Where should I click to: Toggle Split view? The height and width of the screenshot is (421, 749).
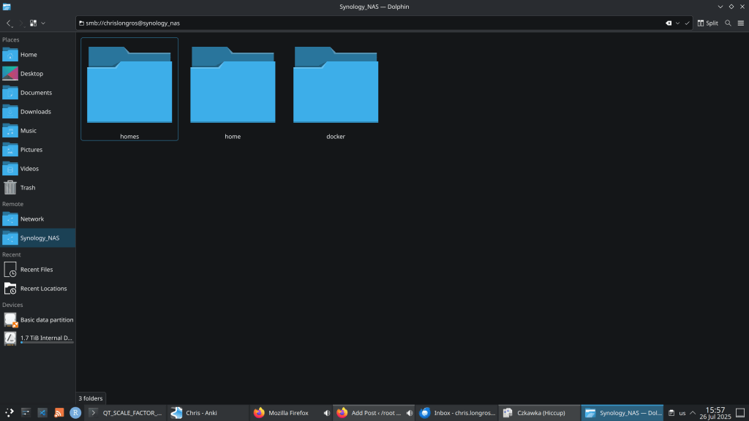pos(707,23)
